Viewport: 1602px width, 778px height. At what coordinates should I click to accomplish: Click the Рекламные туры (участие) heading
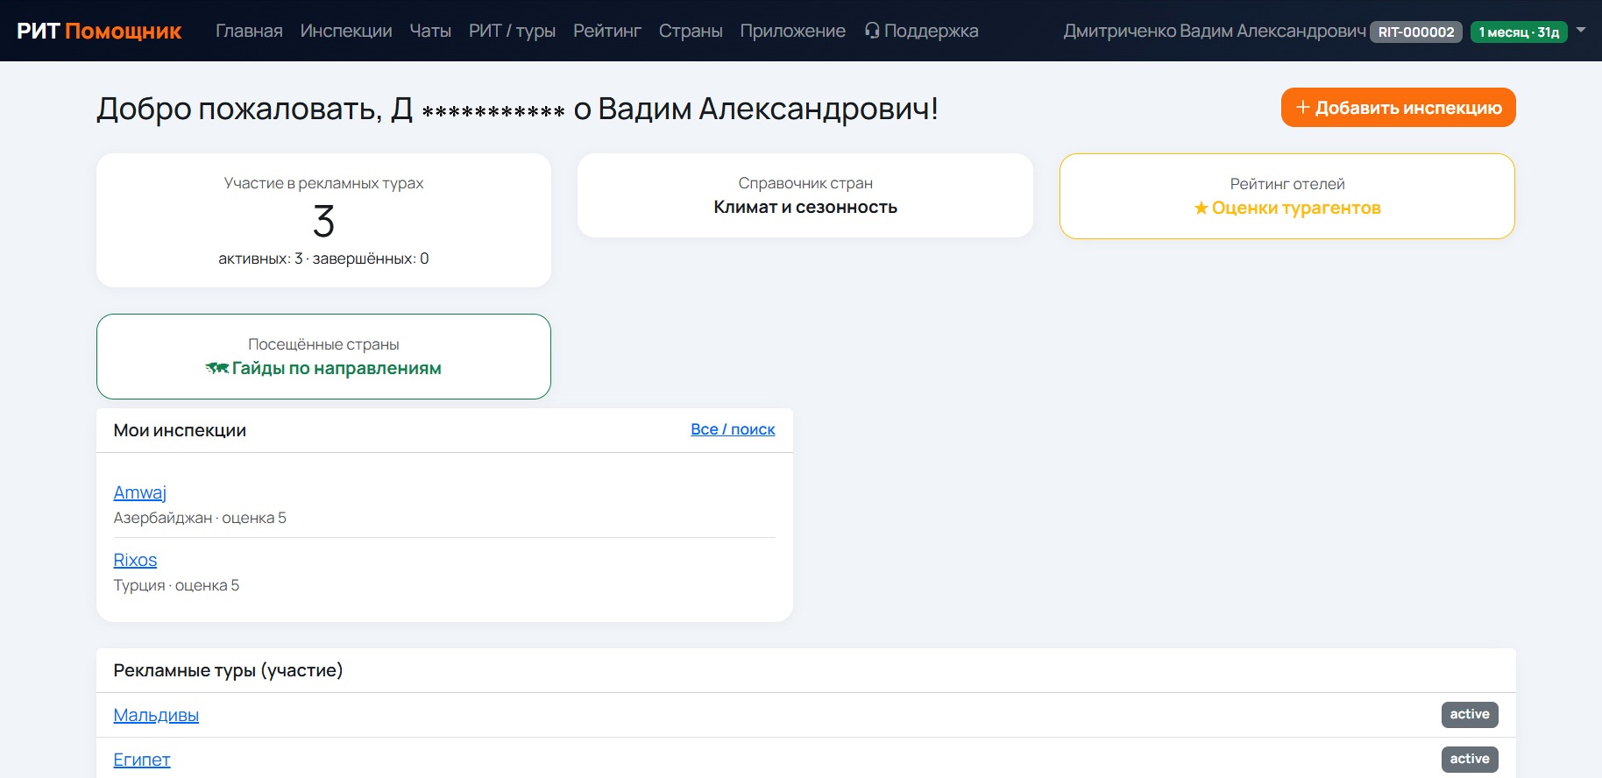pos(228,670)
